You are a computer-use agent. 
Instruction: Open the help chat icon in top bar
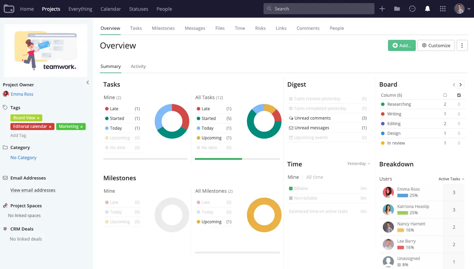[x=412, y=8]
